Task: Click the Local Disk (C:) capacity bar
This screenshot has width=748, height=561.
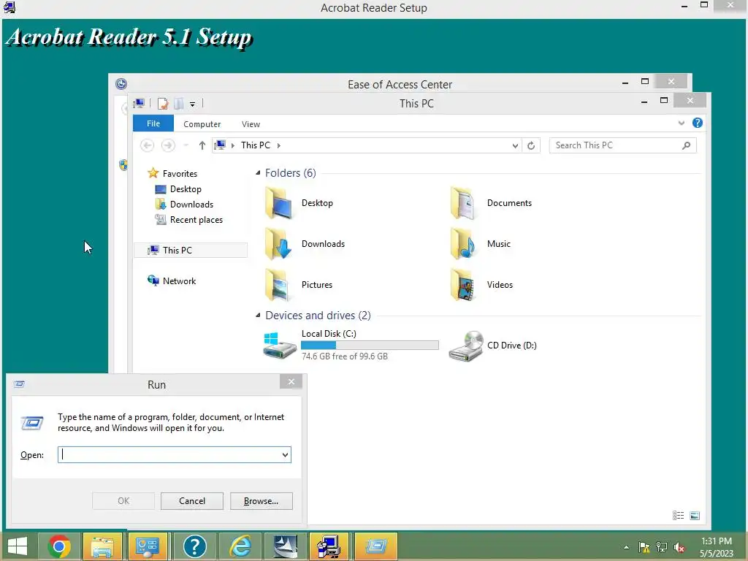Action: click(370, 346)
